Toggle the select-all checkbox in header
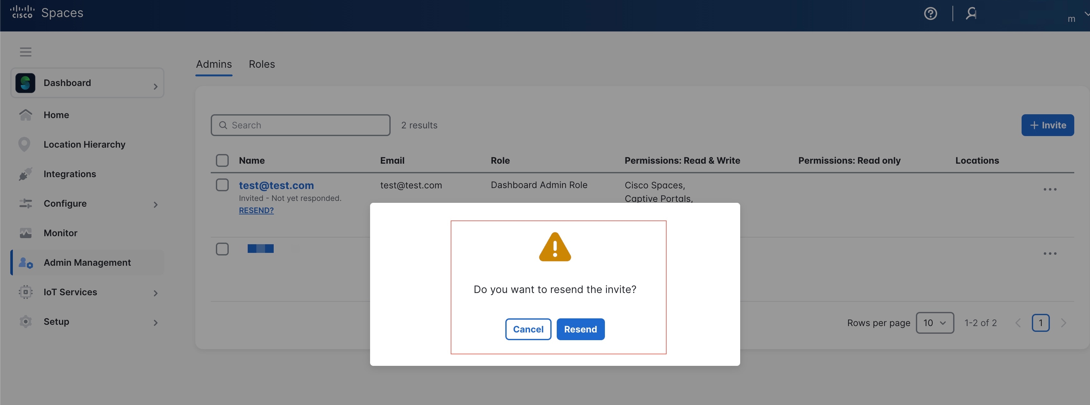This screenshot has width=1090, height=405. [222, 161]
